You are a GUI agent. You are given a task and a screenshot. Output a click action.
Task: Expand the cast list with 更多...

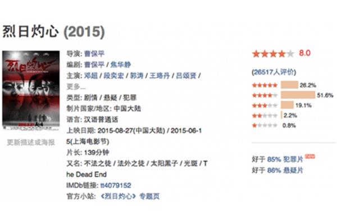(x=76, y=87)
